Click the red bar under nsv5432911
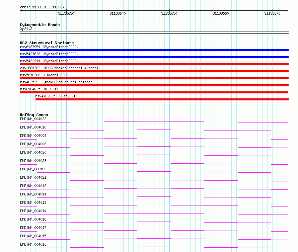 (x=154, y=64)
